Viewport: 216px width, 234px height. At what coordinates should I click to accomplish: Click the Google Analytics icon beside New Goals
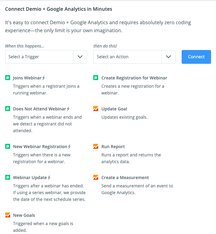tap(8, 215)
